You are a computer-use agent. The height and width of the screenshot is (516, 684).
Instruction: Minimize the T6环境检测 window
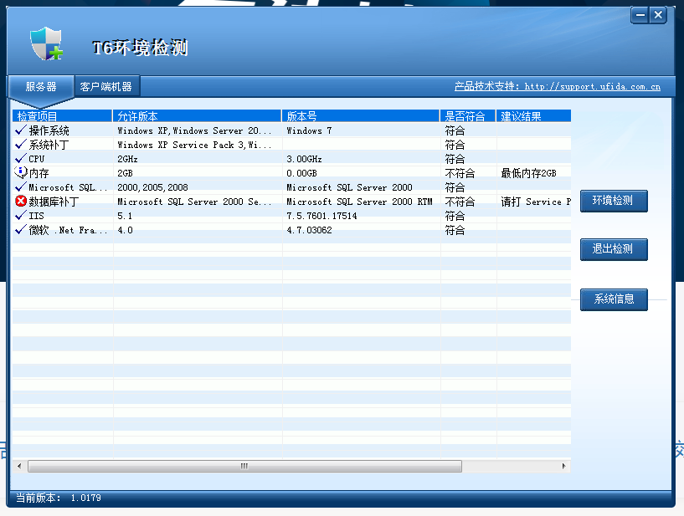pyautogui.click(x=640, y=15)
